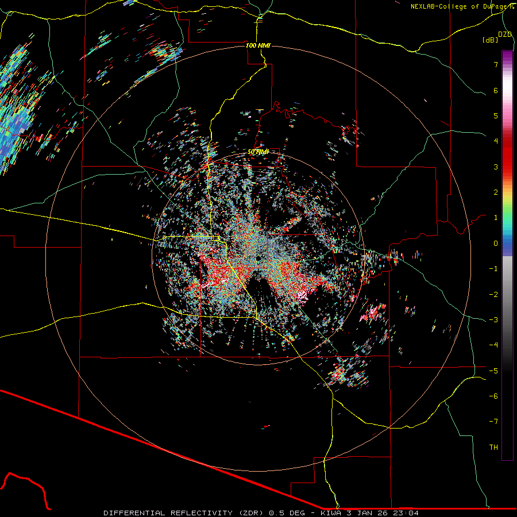Viewport: 517px width, 517px height.
Task: Click the black radar site dot at center
Action: click(259, 258)
